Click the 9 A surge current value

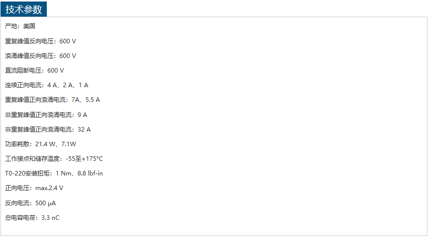pos(82,114)
